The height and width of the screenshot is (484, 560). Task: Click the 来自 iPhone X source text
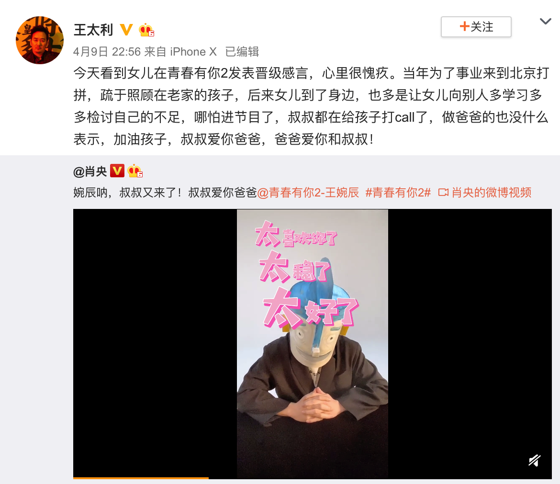[180, 52]
